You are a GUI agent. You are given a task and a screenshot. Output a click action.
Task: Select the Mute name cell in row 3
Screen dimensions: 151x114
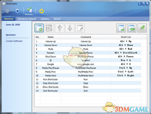point(51,49)
